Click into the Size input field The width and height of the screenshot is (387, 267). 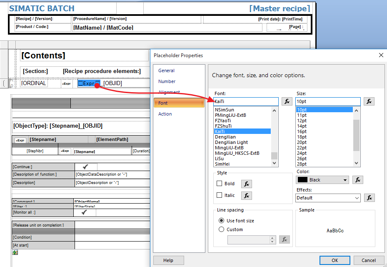(x=328, y=101)
